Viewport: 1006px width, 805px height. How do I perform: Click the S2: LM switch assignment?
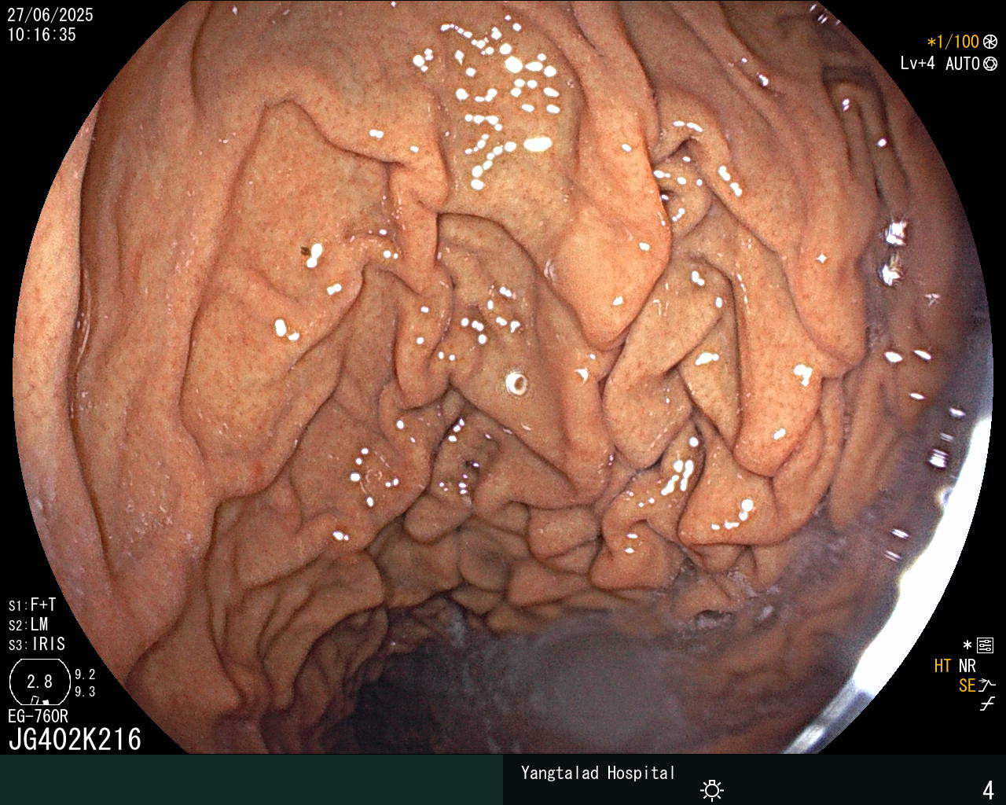click(x=28, y=625)
